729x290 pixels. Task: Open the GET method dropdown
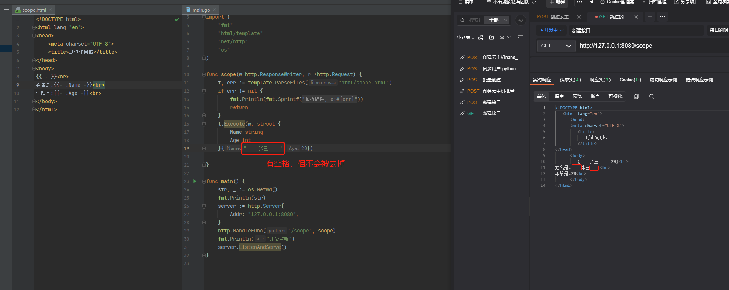(x=556, y=46)
